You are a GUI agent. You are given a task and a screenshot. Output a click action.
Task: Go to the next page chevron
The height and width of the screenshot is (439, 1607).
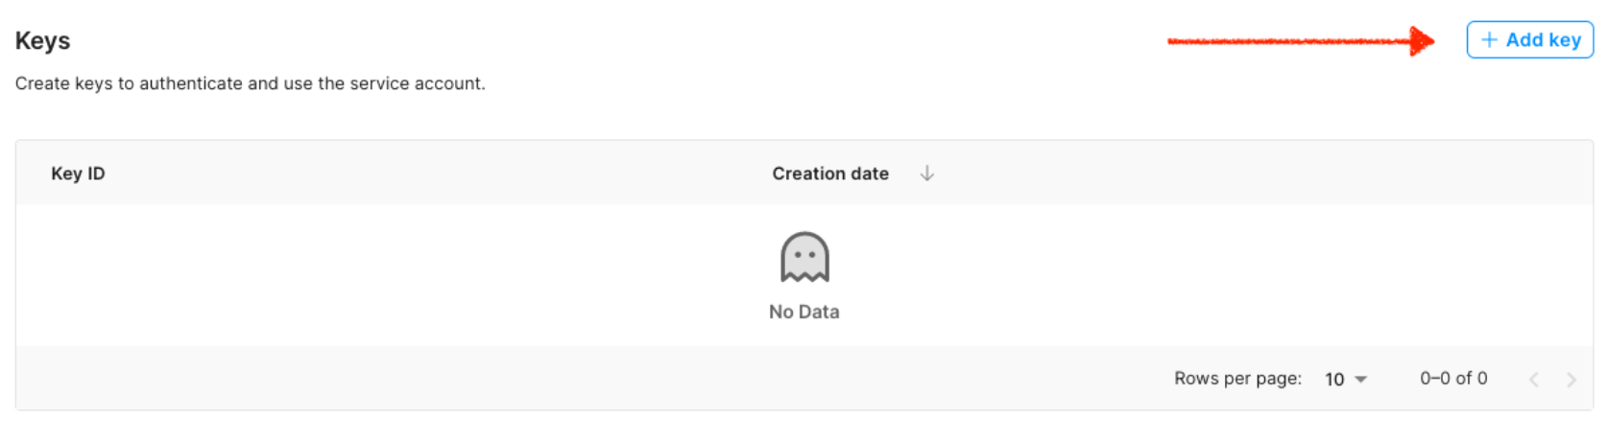tap(1571, 380)
